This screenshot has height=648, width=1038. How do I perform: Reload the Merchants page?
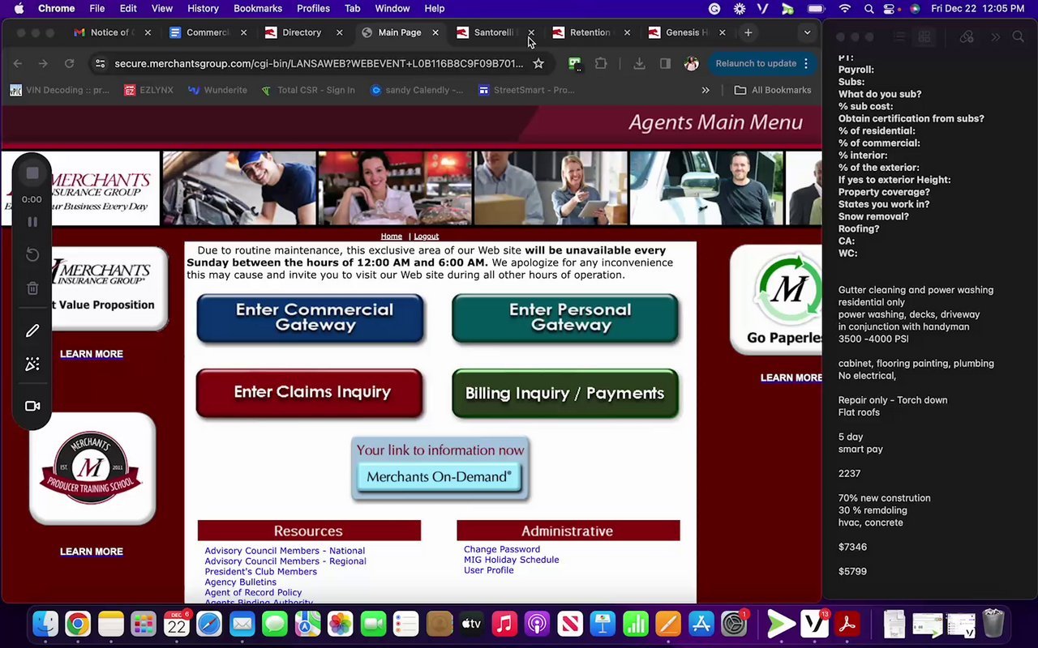[69, 63]
